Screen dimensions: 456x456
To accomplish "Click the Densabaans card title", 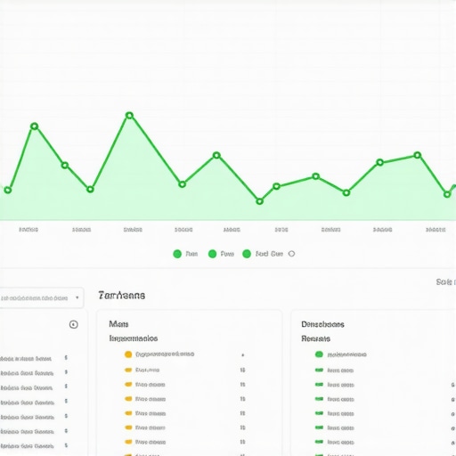I will [322, 324].
